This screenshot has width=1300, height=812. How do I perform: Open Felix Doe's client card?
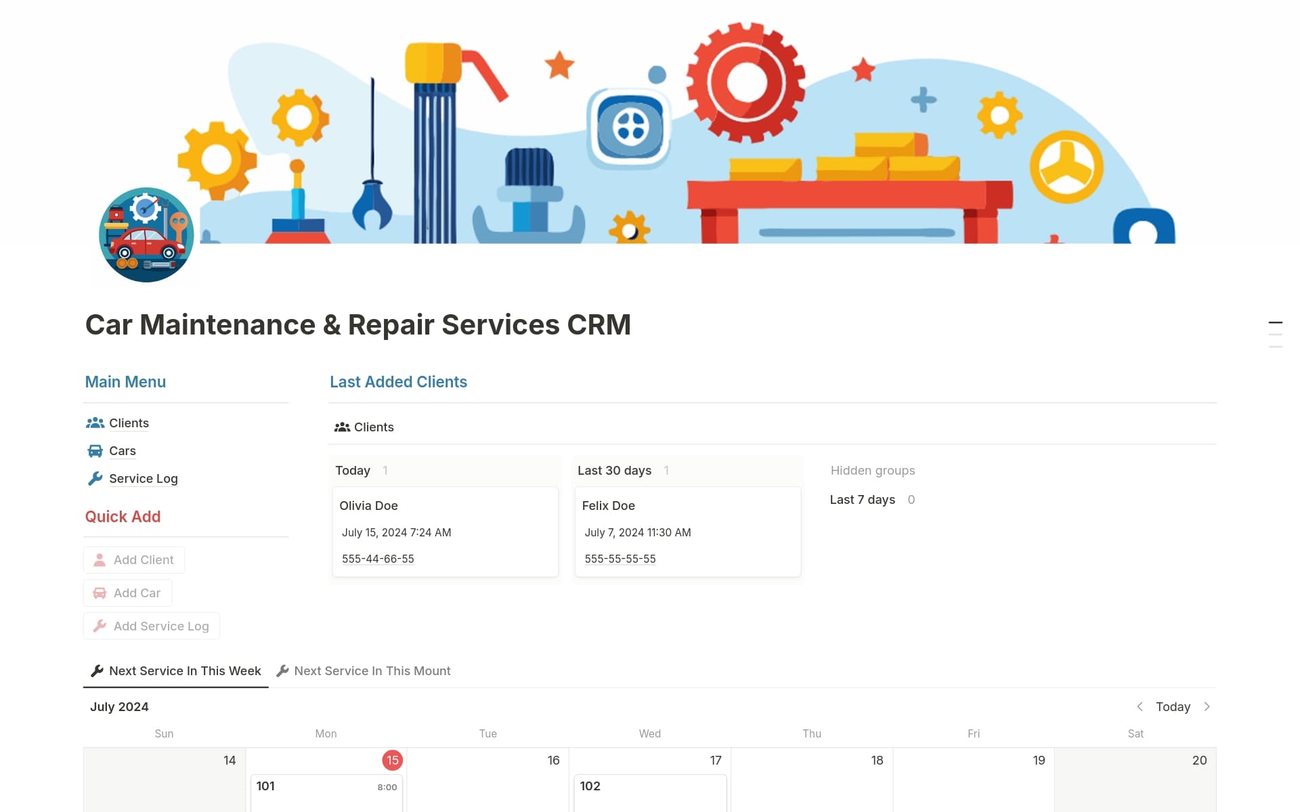609,505
